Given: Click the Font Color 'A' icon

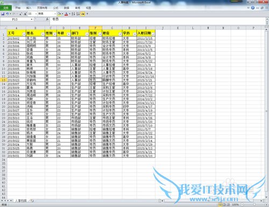Looking at the screenshot, I should pyautogui.click(x=66, y=14).
